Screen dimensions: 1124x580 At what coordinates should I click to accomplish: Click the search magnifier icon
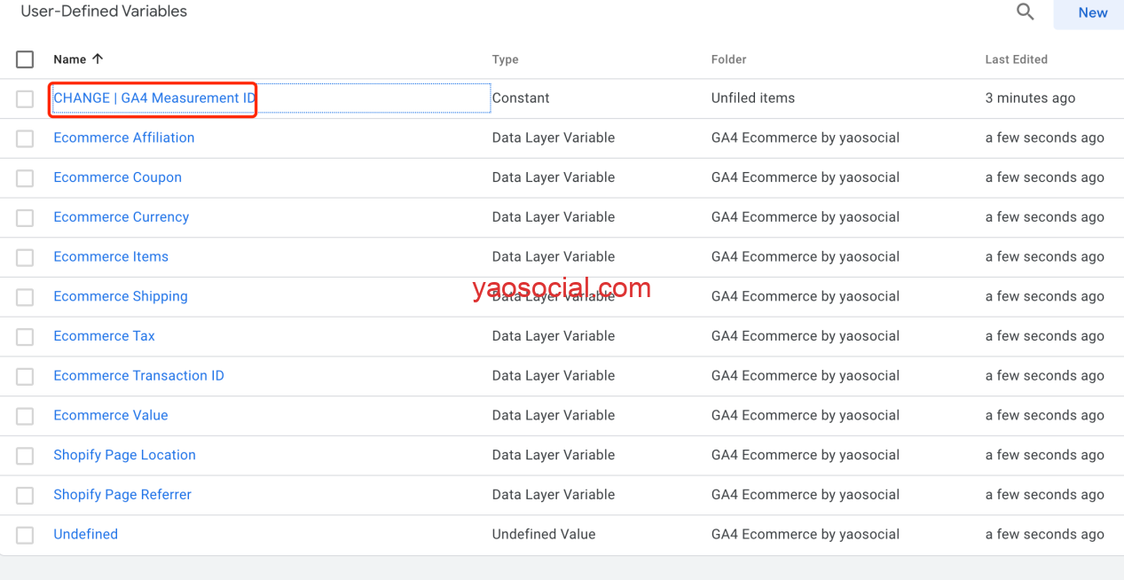tap(1025, 12)
